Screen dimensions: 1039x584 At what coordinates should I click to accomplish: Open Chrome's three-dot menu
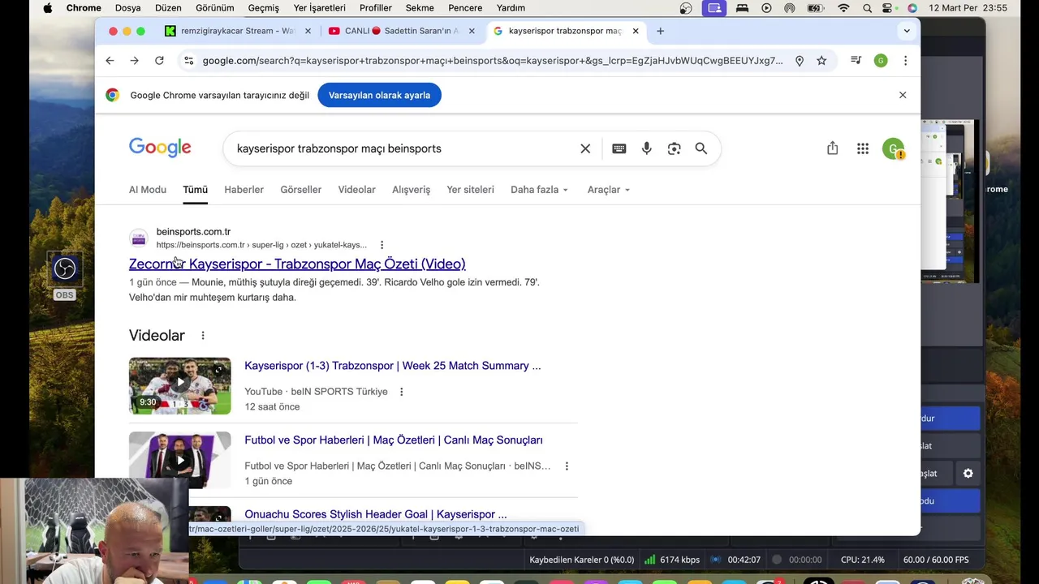point(905,61)
